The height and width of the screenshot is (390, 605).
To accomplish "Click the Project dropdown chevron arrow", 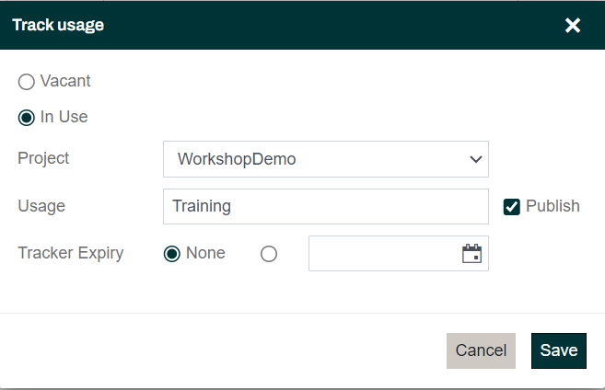I will tap(475, 159).
